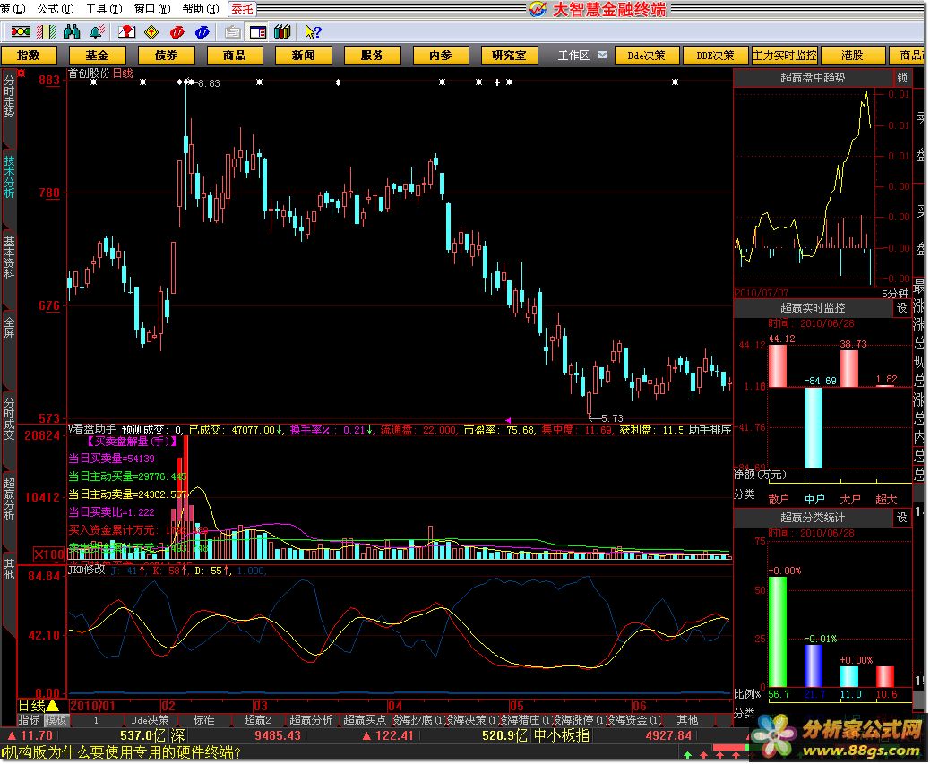Click the greyed-out document toolbar icon

coord(233,31)
